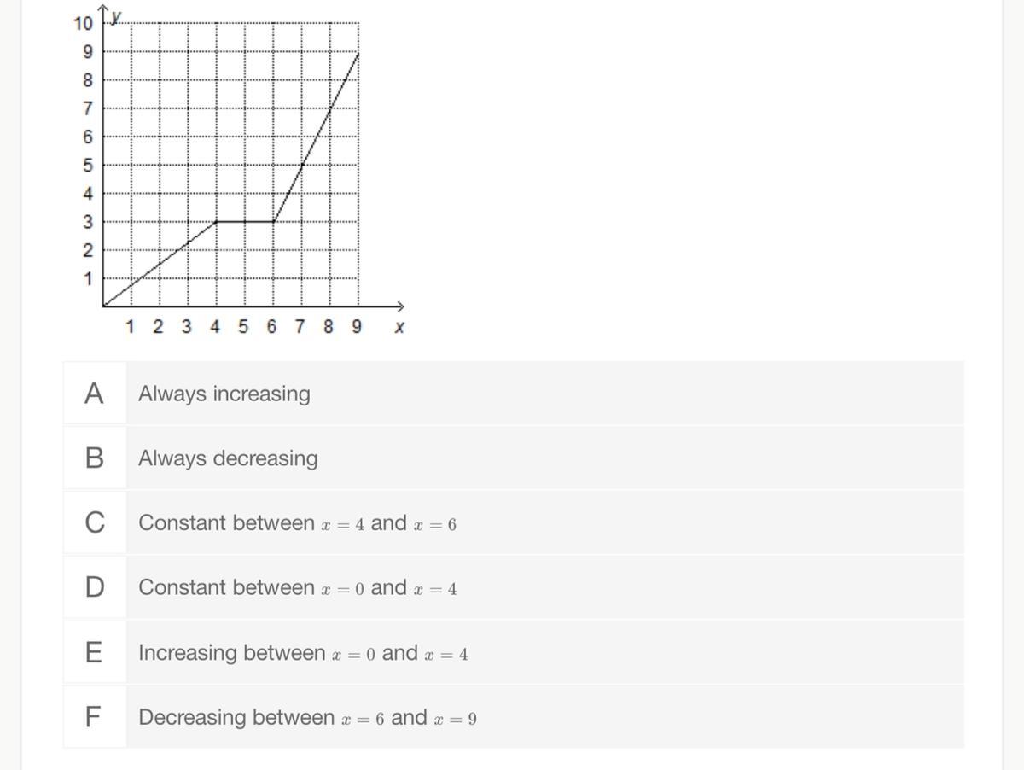The height and width of the screenshot is (770, 1024).
Task: Click the steep rising segment of the graph line
Action: pos(316,137)
